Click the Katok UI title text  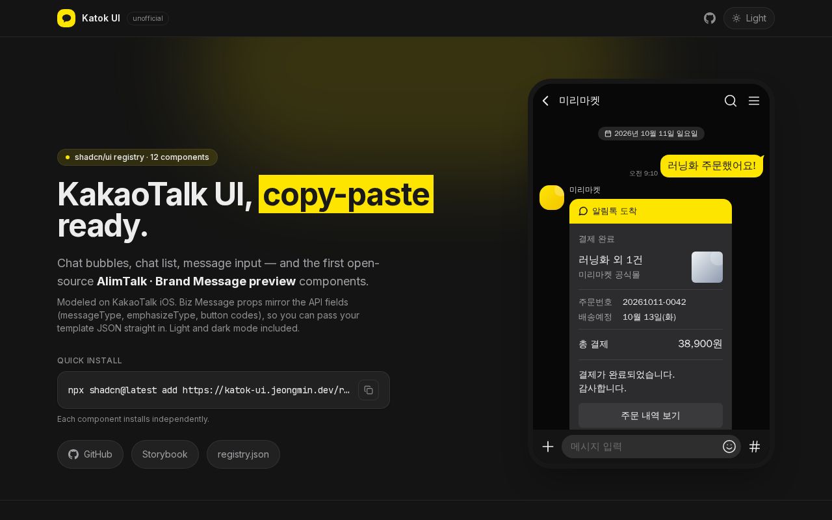tap(101, 18)
